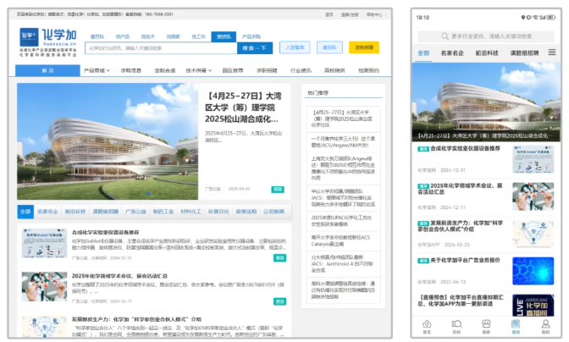The height and width of the screenshot is (342, 569).
Task: Select the 前沿科技 tab in desktop news list
Action: pyautogui.click(x=76, y=211)
